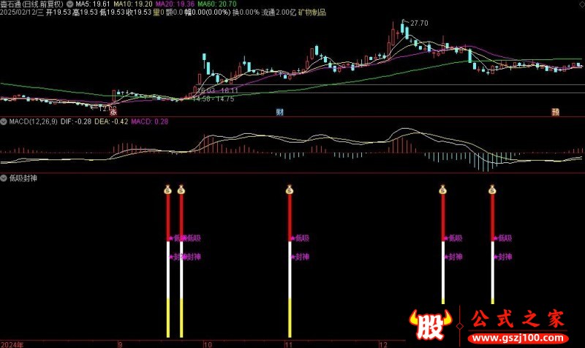Click the 收19.53 closing price text
The image size is (585, 348).
tap(139, 12)
